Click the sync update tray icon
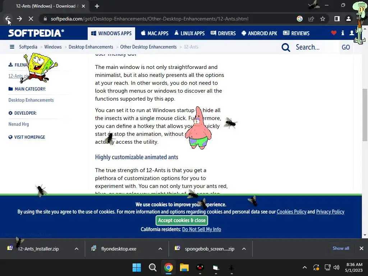The width and height of the screenshot is (368, 276). pyautogui.click(x=316, y=267)
